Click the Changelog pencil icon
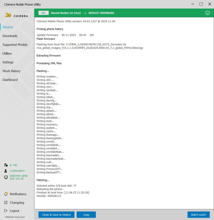This screenshot has width=214, height=220. pyautogui.click(x=6, y=202)
